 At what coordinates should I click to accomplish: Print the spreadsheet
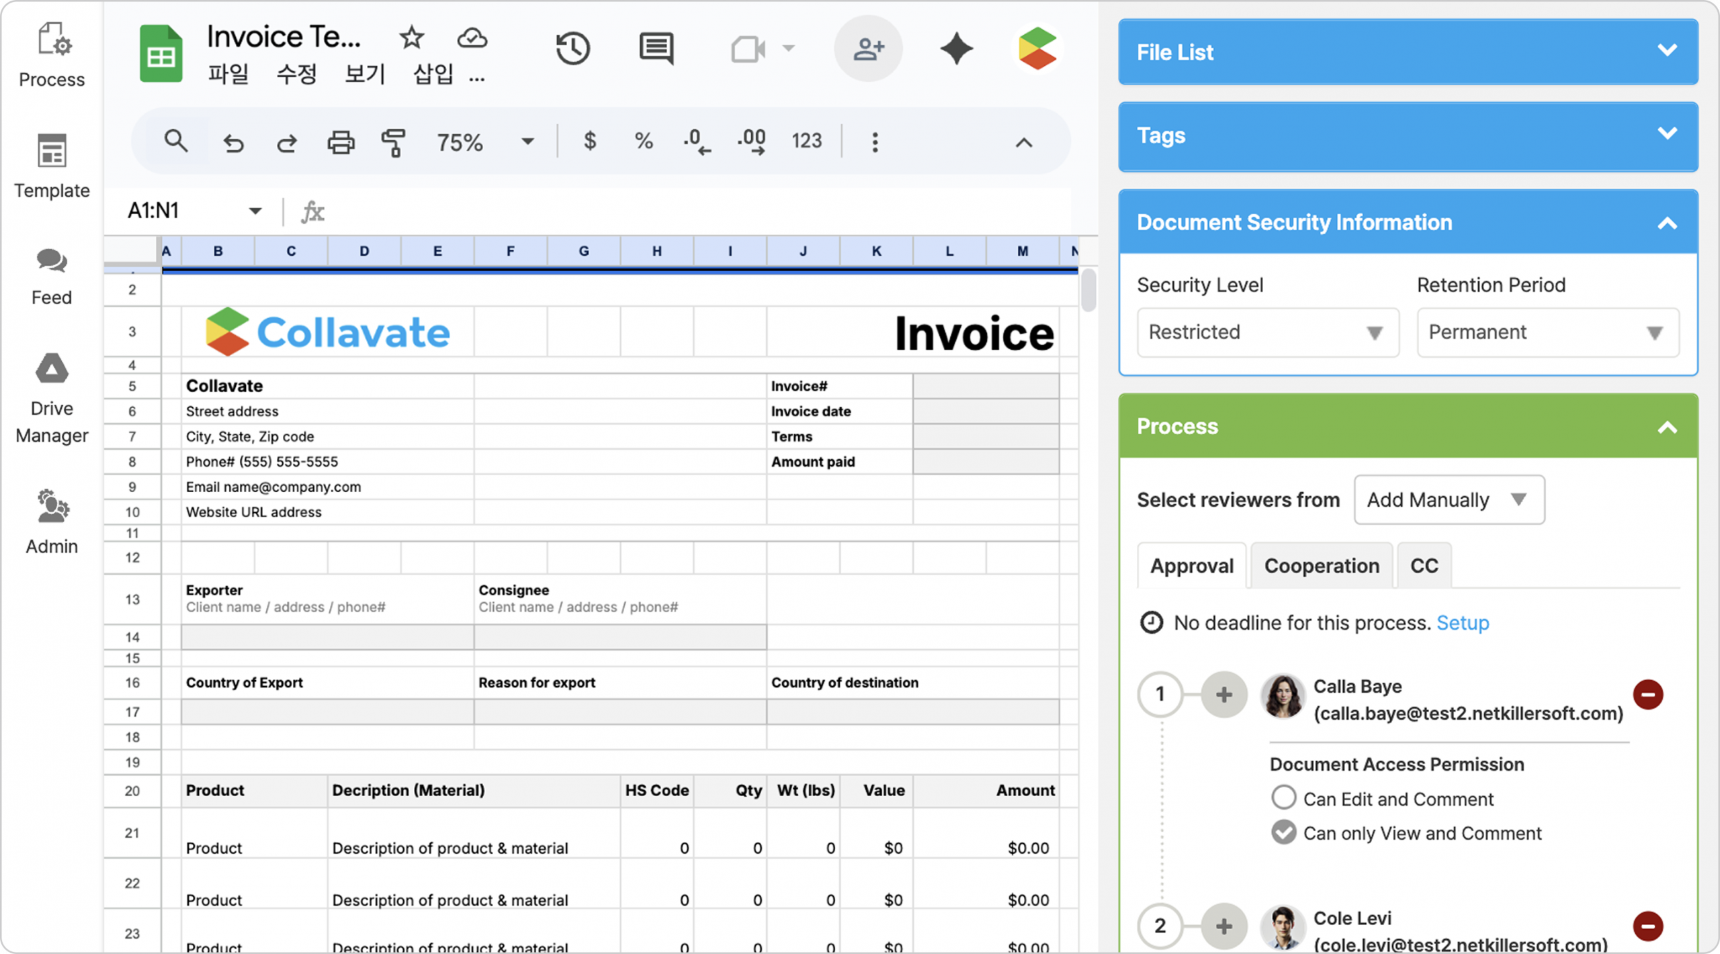pos(341,142)
